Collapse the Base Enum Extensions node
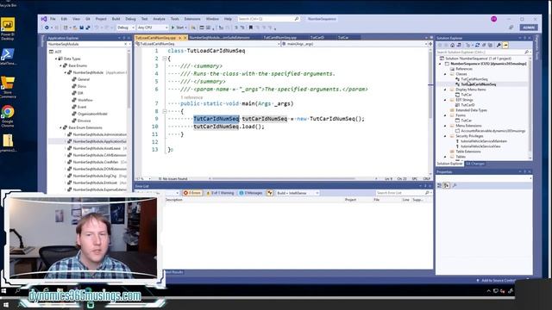 click(x=61, y=127)
